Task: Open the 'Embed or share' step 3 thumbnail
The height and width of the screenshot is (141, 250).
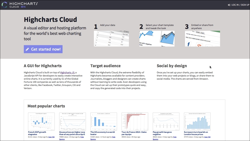Action: click(x=202, y=39)
